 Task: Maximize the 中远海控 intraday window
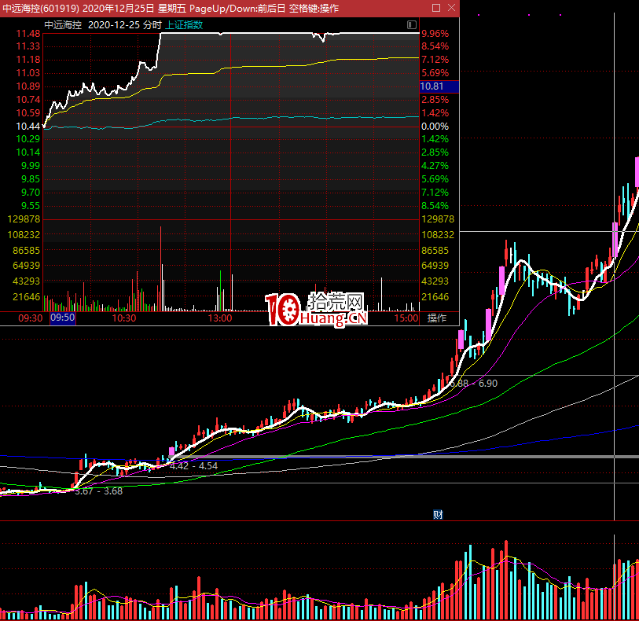coord(436,8)
